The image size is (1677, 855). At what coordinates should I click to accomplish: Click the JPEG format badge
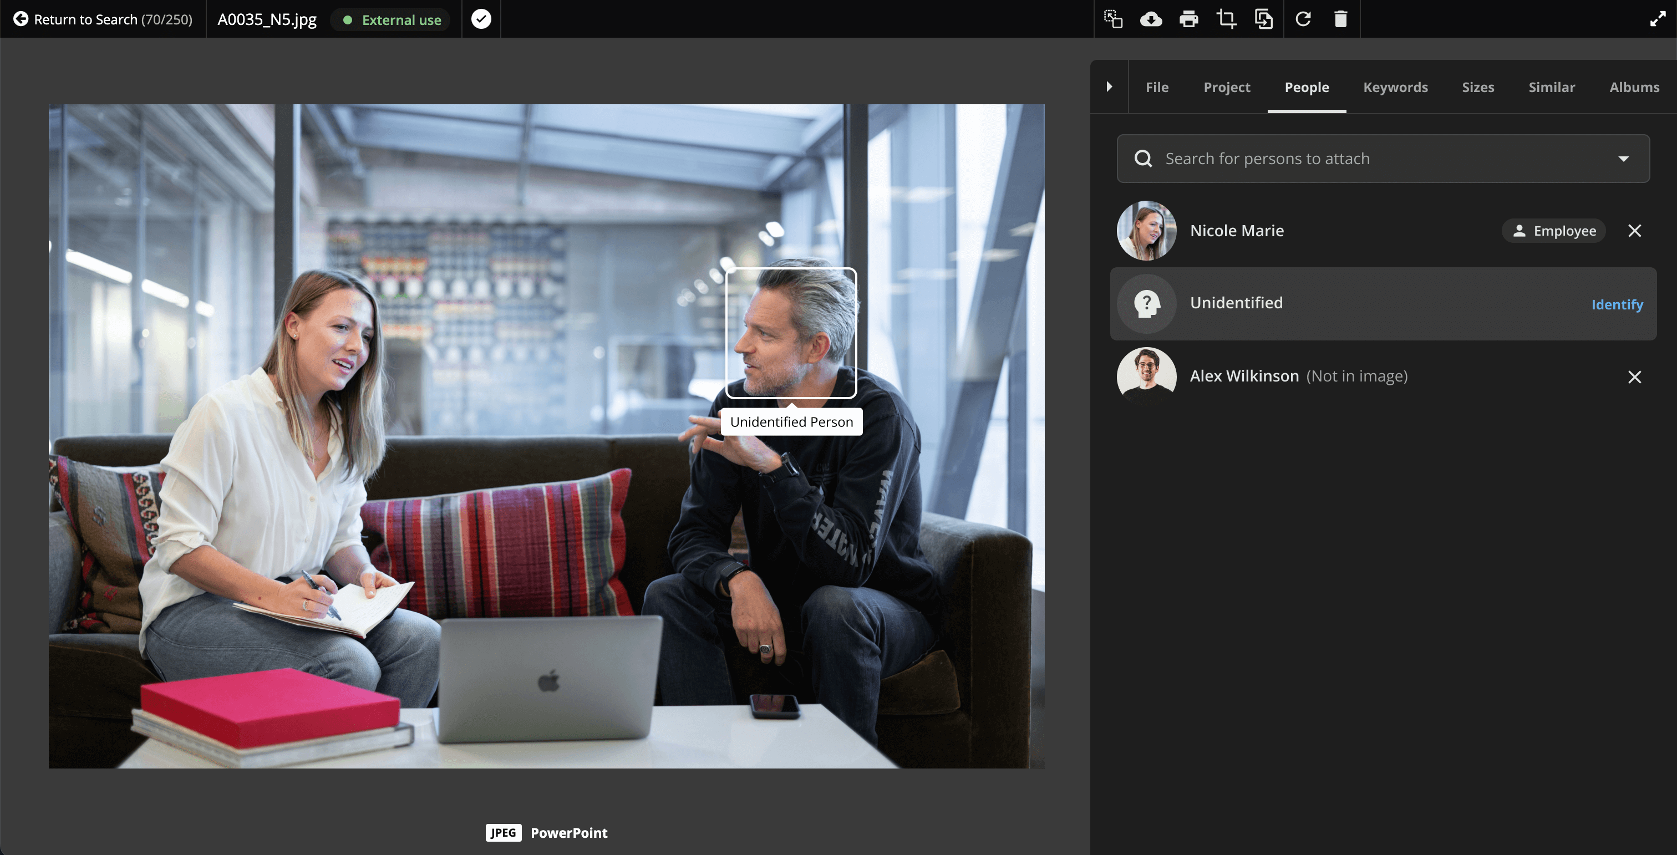click(x=503, y=832)
